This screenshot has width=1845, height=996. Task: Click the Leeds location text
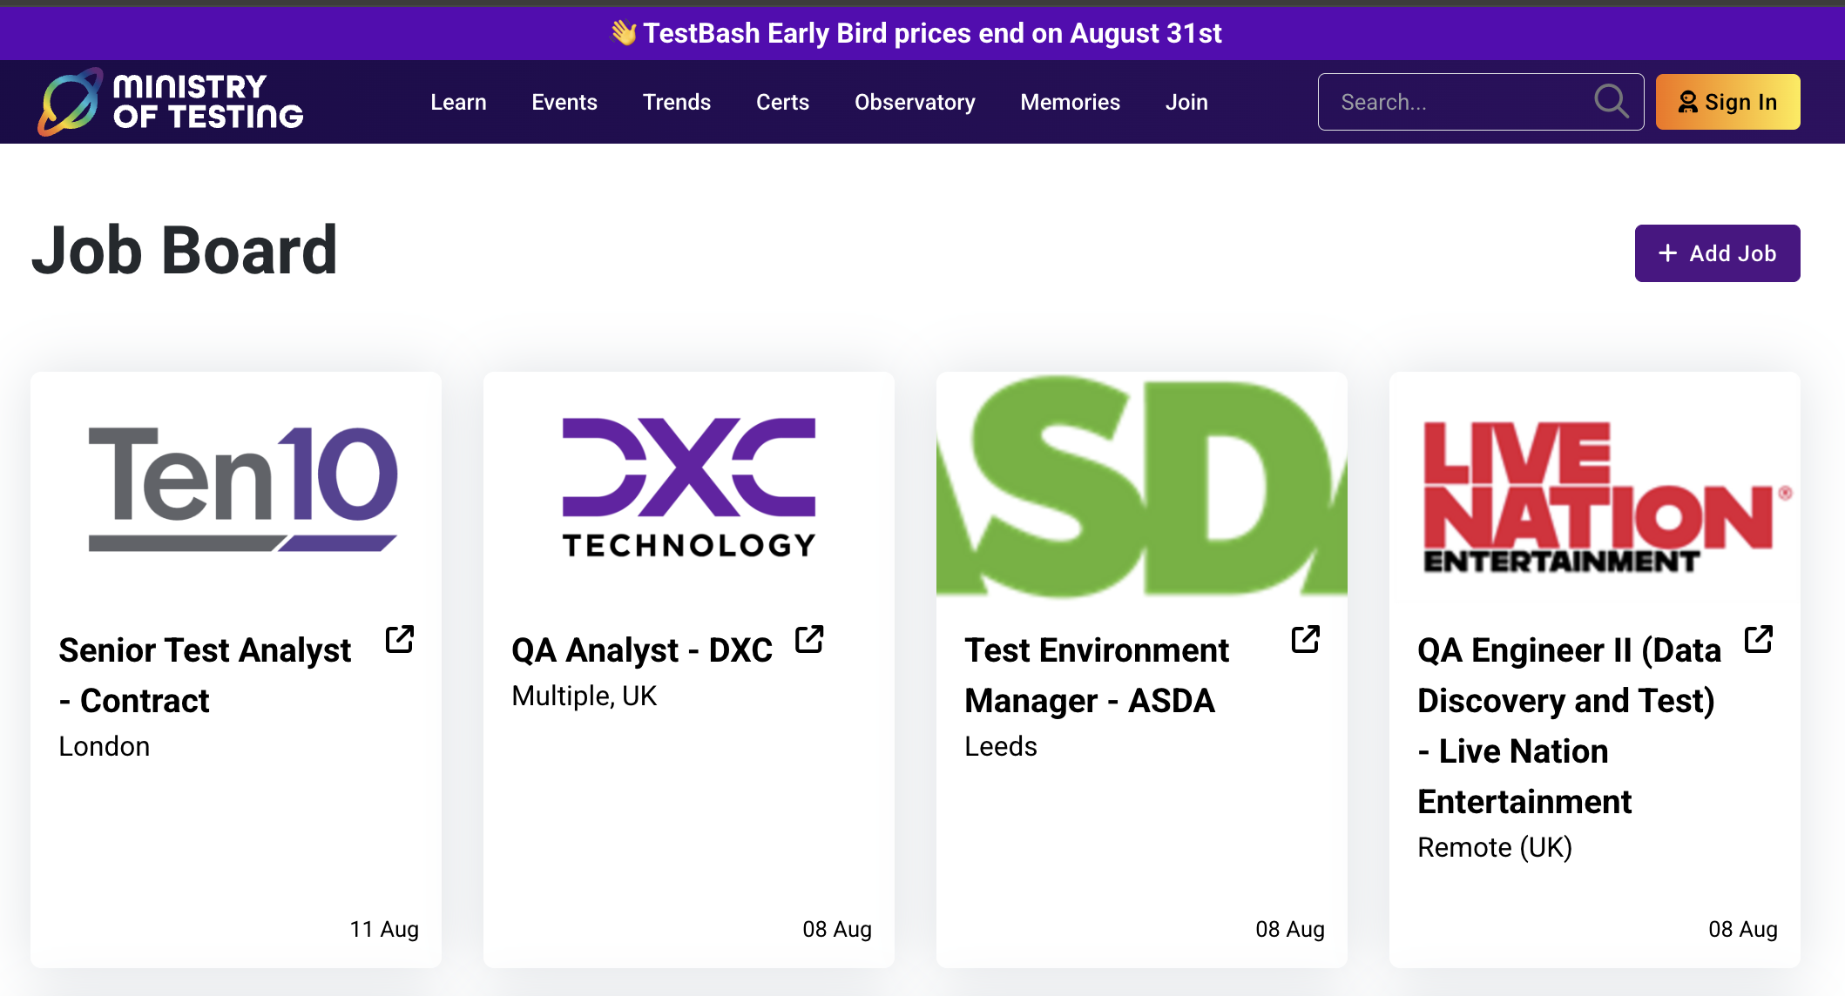[x=1001, y=746]
